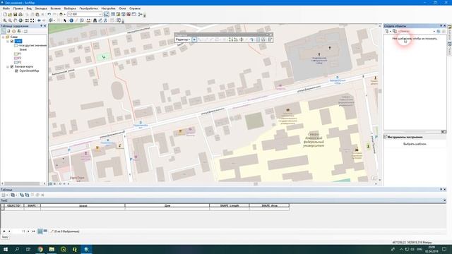The width and height of the screenshot is (452, 254).
Task: Select the Pan hand tool
Action: (x=15, y=20)
